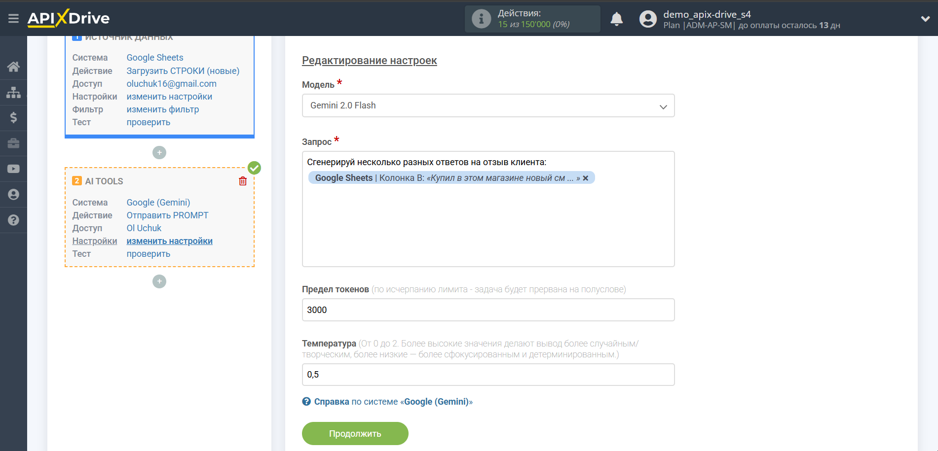Open YouTube video icon in sidebar
Screen dimensions: 938x451
point(13,169)
